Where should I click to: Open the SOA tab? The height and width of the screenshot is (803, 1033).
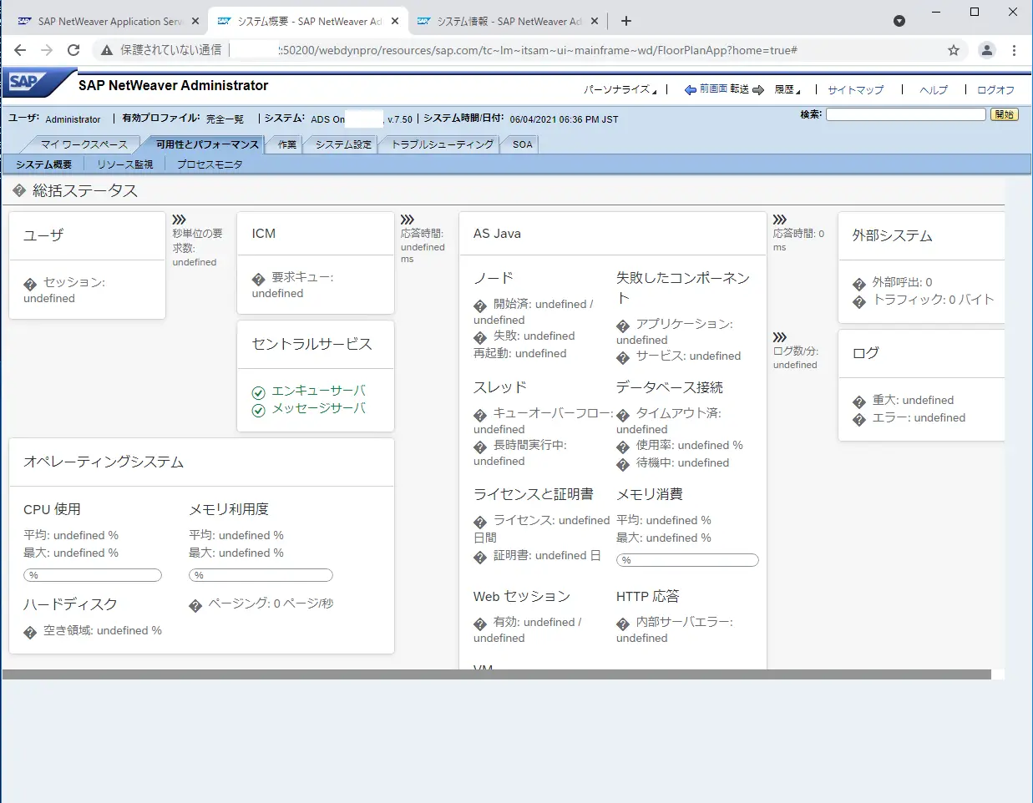(x=523, y=144)
